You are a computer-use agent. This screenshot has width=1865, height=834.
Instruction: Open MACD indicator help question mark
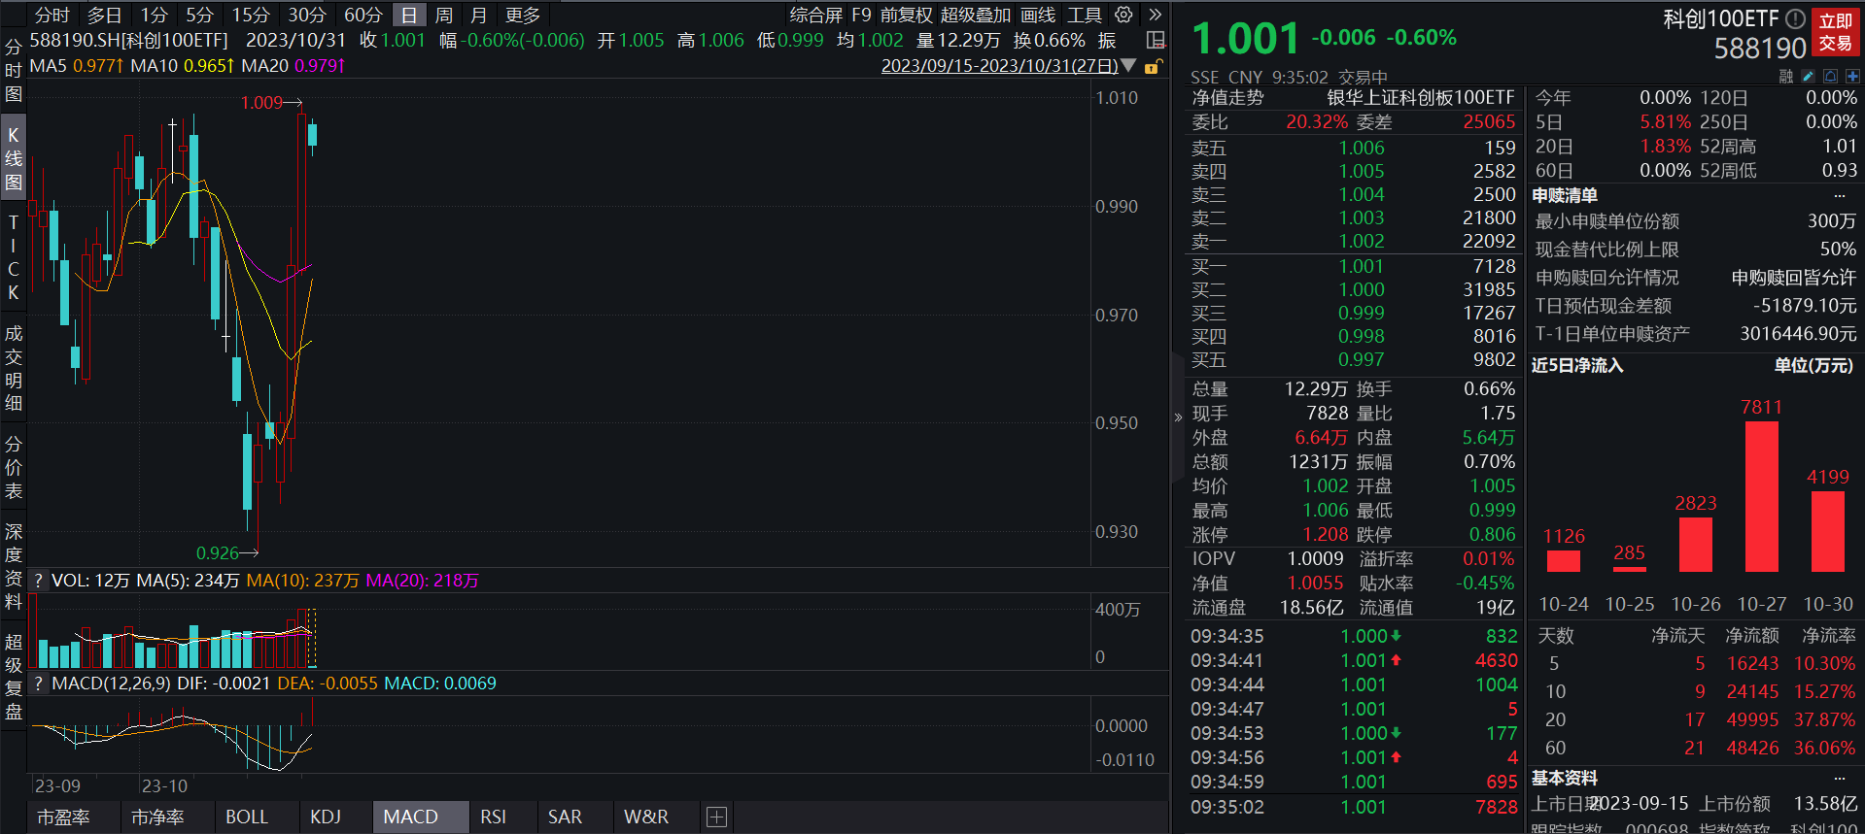pos(38,684)
